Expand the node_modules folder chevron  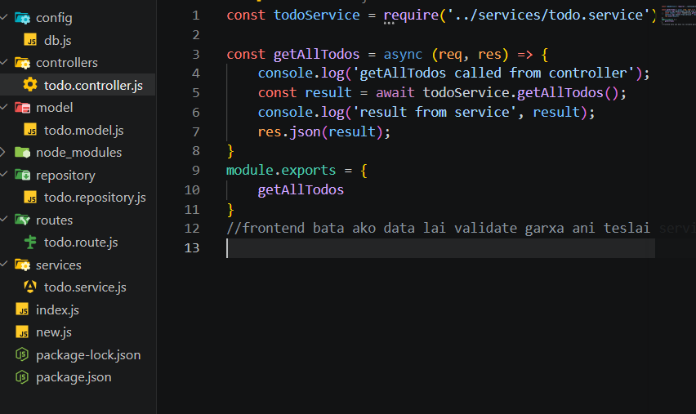(3, 152)
